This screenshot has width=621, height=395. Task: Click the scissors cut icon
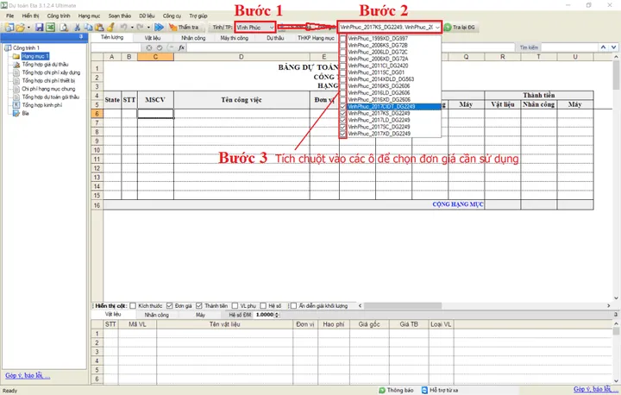pyautogui.click(x=78, y=28)
